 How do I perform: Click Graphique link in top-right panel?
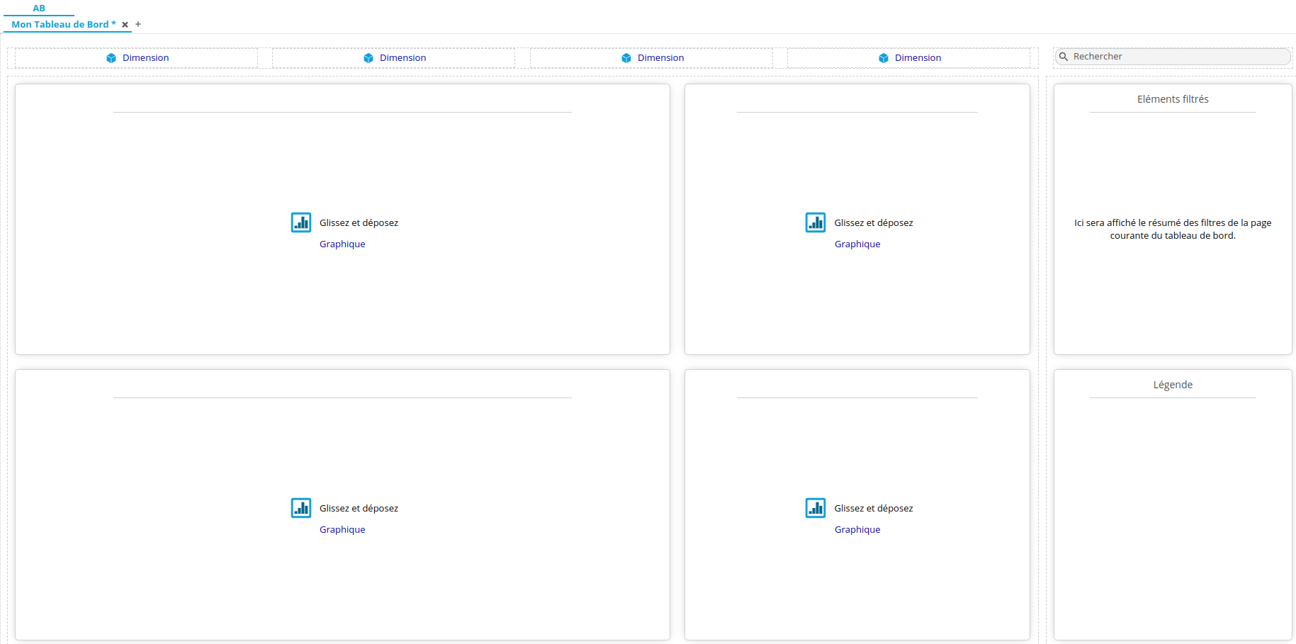click(857, 244)
